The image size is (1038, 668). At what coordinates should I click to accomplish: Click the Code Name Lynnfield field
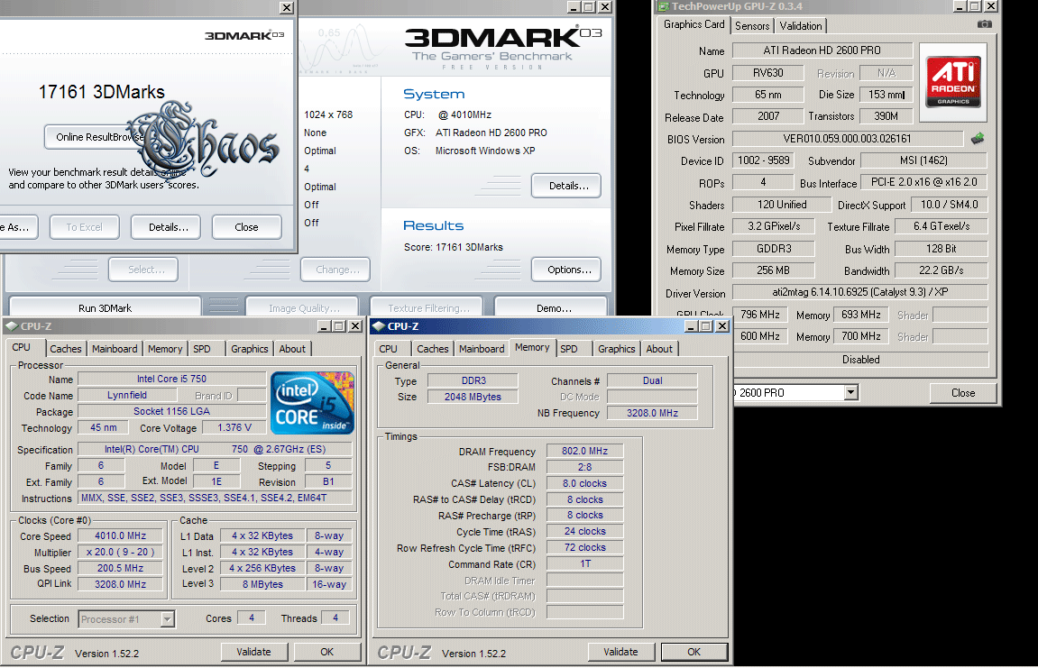[127, 395]
